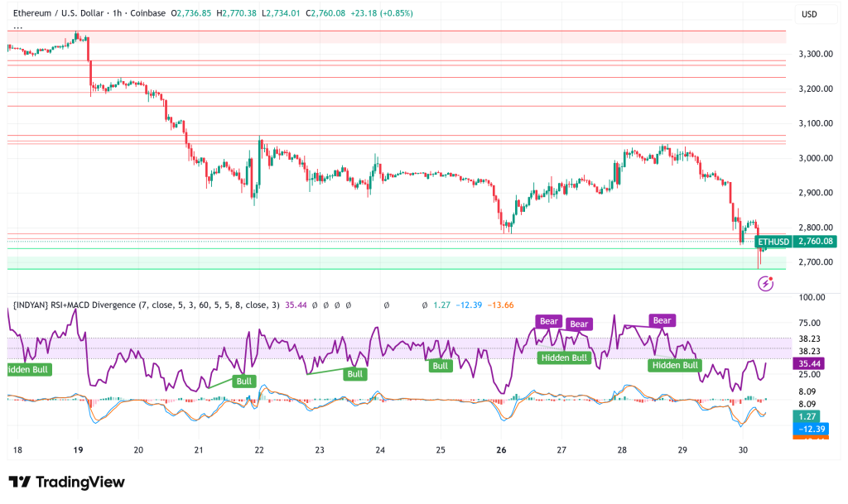Image resolution: width=848 pixels, height=504 pixels.
Task: Click the TradingView wordmark text
Action: click(x=79, y=482)
